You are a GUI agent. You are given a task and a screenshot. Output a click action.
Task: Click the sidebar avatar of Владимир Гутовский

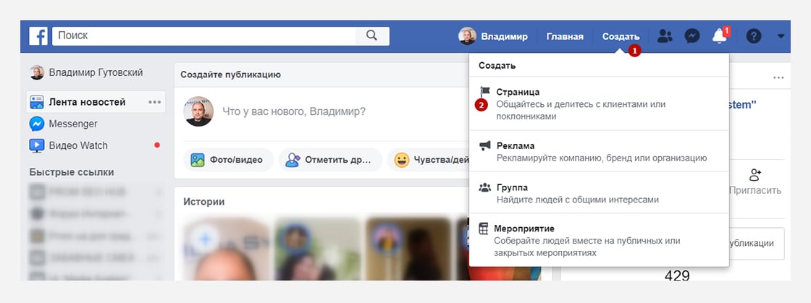pyautogui.click(x=37, y=73)
